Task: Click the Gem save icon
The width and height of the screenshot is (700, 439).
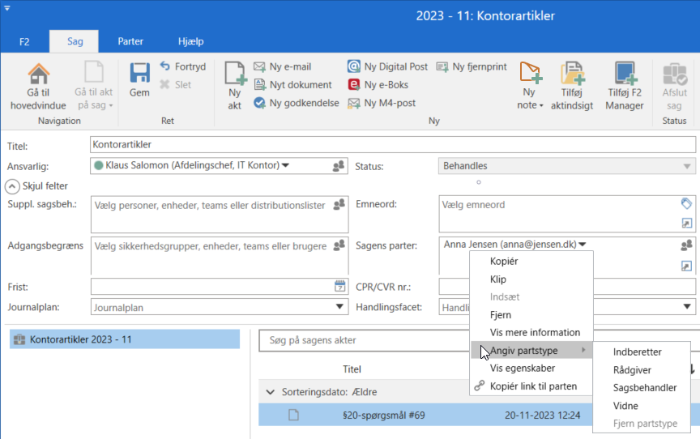Action: click(x=139, y=75)
